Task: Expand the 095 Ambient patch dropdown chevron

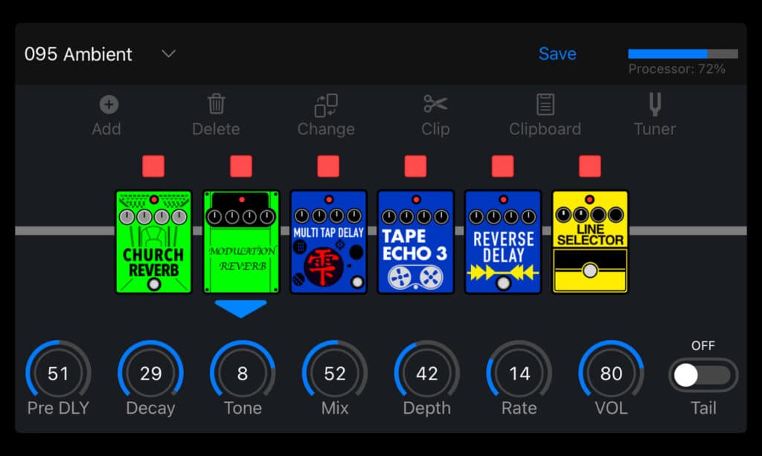Action: (x=169, y=53)
